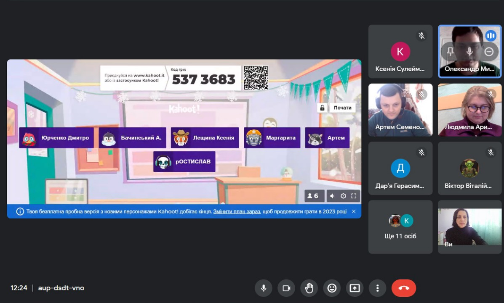Toggle the microphone in the call toolbar
The height and width of the screenshot is (303, 504).
(x=264, y=288)
